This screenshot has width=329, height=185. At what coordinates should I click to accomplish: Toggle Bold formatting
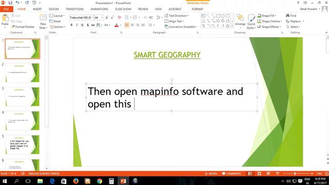[71, 25]
